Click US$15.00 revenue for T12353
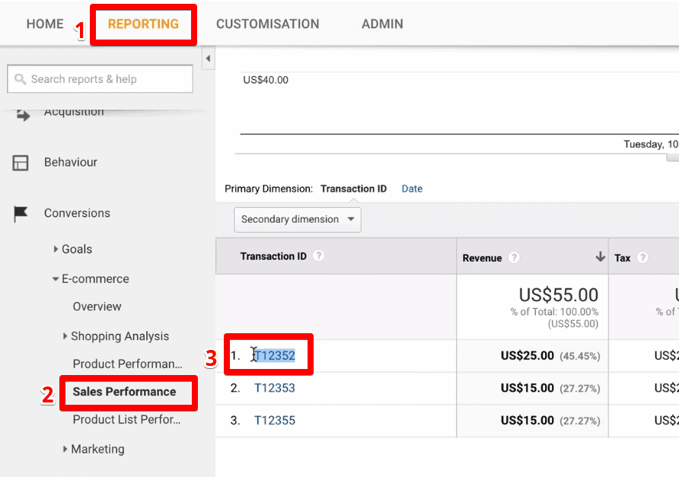Screen dimensions: 679x477 coord(527,388)
